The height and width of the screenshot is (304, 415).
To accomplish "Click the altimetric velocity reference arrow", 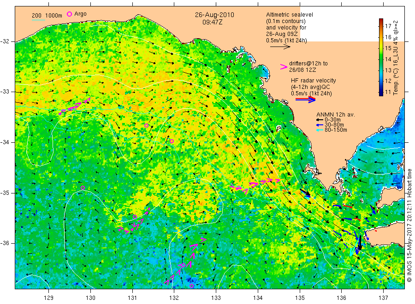I will (x=280, y=47).
